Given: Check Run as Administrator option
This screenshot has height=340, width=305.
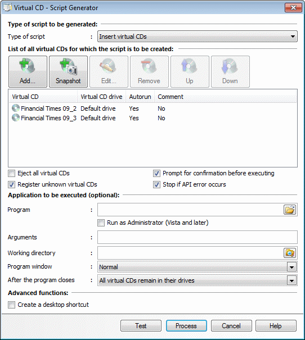Looking at the screenshot, I should click(101, 223).
